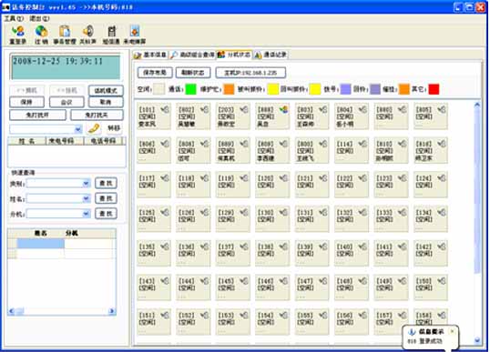Image resolution: width=490 pixels, height=352 pixels.
Task: Switch to the 通话记录 tab
Action: 271,55
